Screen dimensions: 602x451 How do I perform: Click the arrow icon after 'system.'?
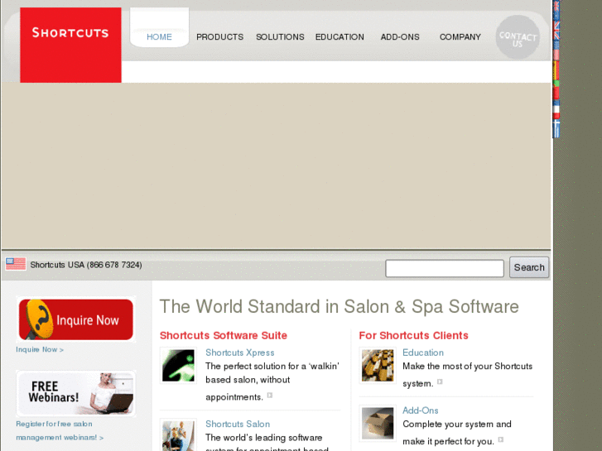pos(440,381)
